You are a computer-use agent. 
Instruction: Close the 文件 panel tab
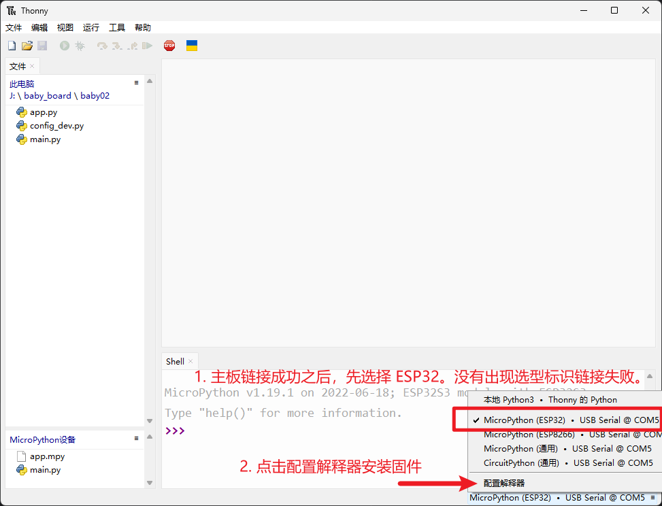(x=32, y=66)
